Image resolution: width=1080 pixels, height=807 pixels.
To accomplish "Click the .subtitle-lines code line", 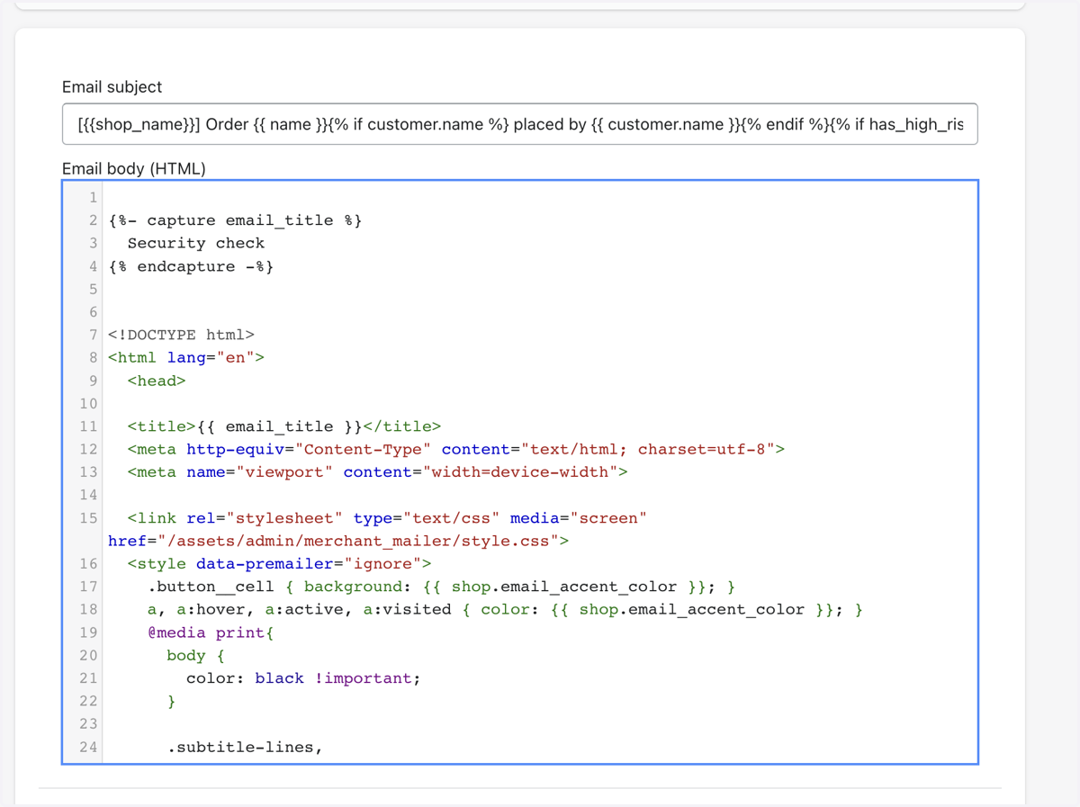I will (245, 747).
